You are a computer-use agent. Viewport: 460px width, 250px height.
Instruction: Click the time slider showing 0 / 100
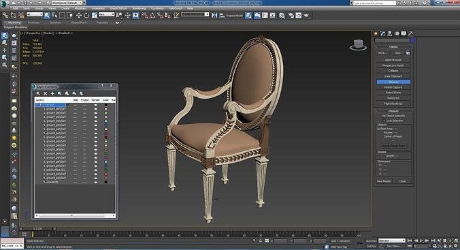[x=38, y=228]
